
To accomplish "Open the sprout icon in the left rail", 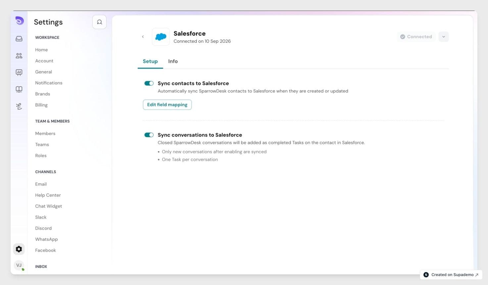I will [x=19, y=106].
